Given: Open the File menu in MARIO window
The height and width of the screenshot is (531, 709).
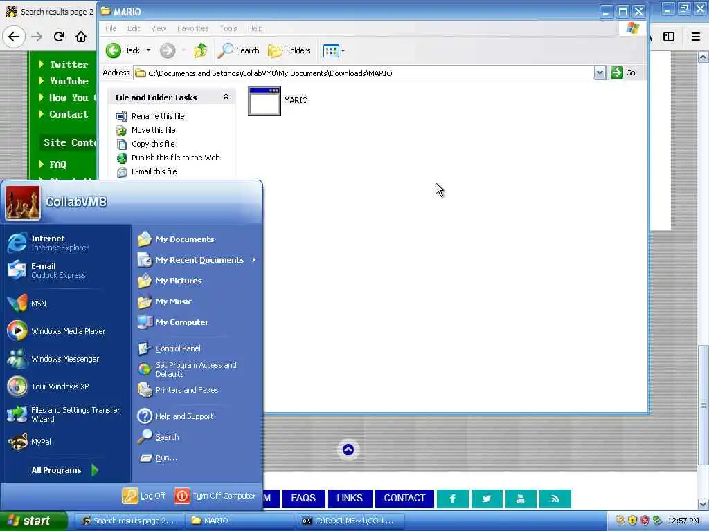Looking at the screenshot, I should pyautogui.click(x=111, y=28).
